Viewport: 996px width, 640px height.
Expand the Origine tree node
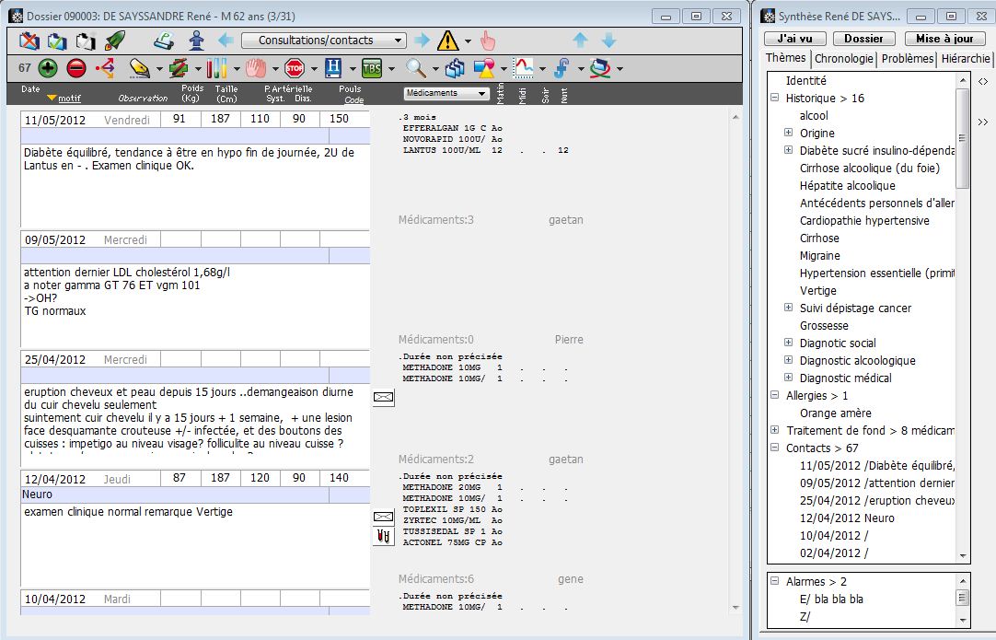[788, 134]
